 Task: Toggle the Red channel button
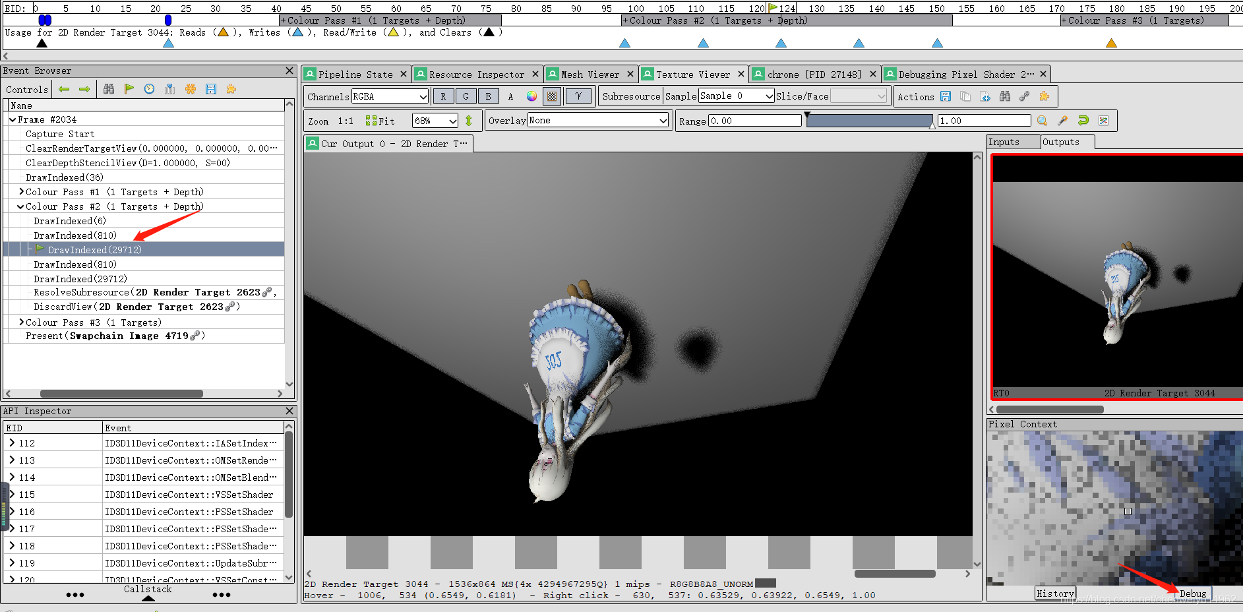(x=443, y=96)
